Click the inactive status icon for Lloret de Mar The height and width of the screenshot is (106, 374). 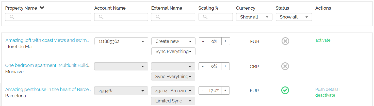pos(285,41)
